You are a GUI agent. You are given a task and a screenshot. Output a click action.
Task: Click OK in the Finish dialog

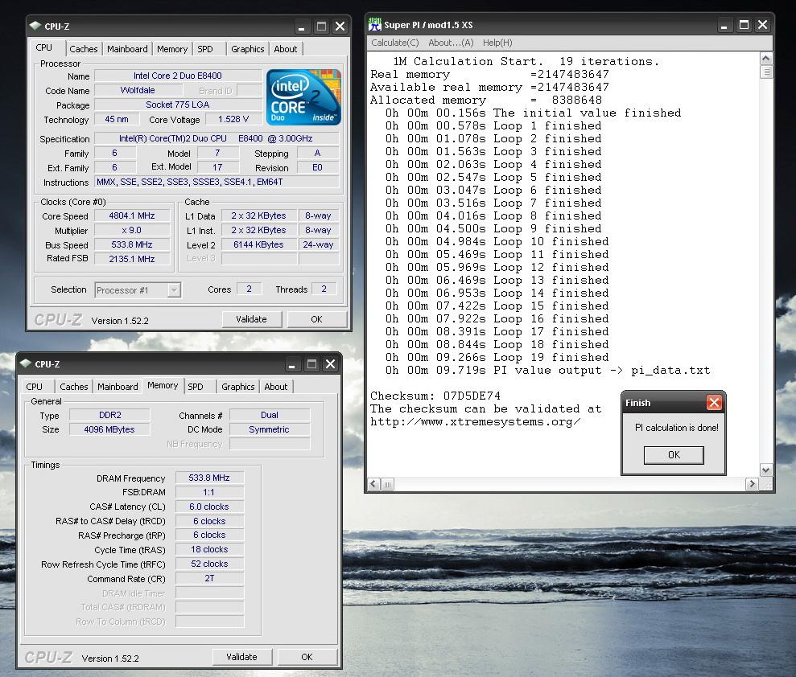(674, 455)
